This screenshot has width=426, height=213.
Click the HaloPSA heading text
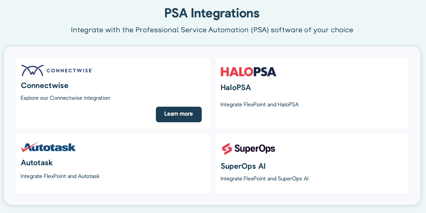[x=235, y=88]
